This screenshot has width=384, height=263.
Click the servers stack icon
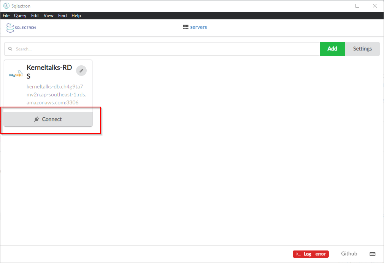click(186, 27)
